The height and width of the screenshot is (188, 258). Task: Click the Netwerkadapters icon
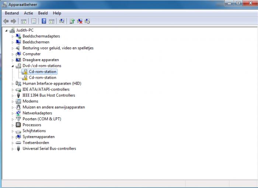click(x=18, y=113)
